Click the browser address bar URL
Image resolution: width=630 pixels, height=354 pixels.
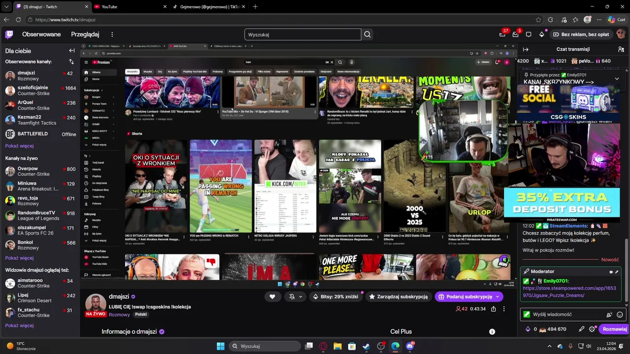(65, 20)
